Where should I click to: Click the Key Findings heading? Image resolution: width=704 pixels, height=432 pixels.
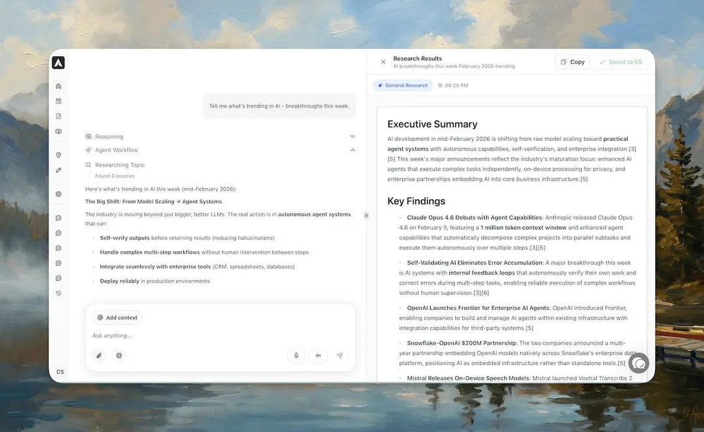416,201
